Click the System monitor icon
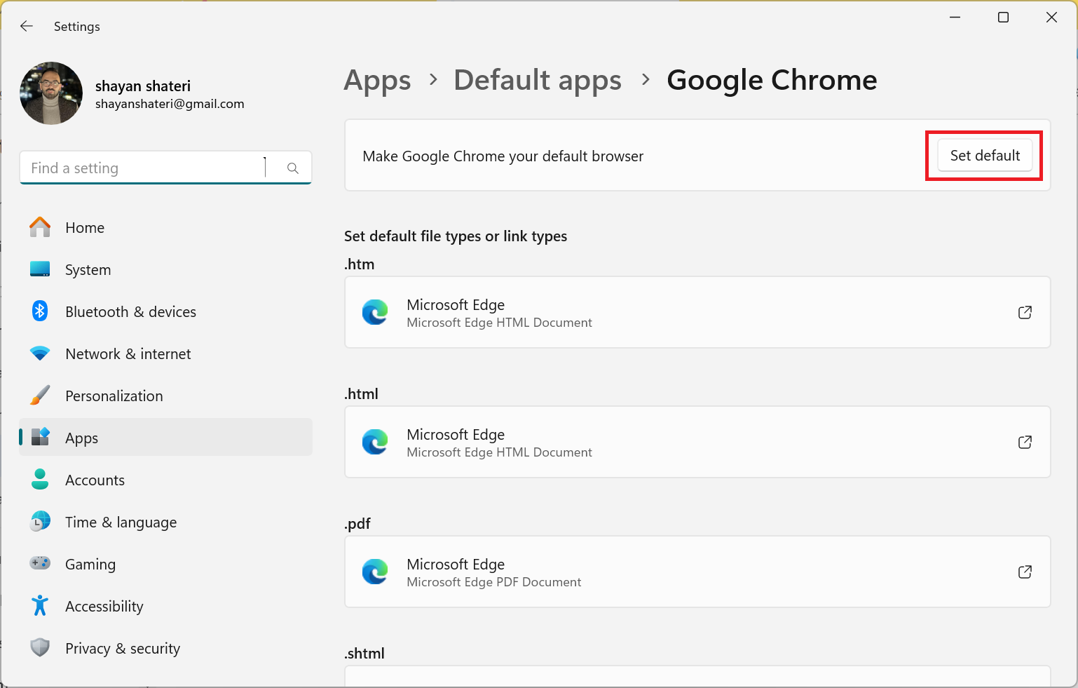This screenshot has width=1078, height=688. click(40, 269)
